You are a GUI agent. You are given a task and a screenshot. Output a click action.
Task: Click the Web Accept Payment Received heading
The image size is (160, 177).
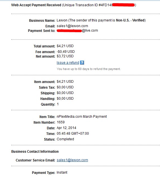36,5
